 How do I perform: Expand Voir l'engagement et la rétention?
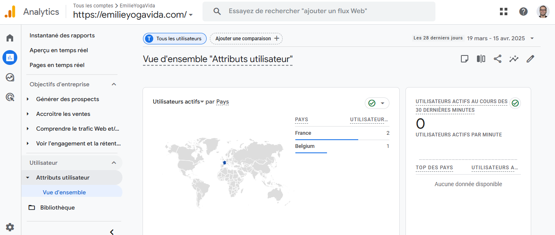tap(28, 143)
